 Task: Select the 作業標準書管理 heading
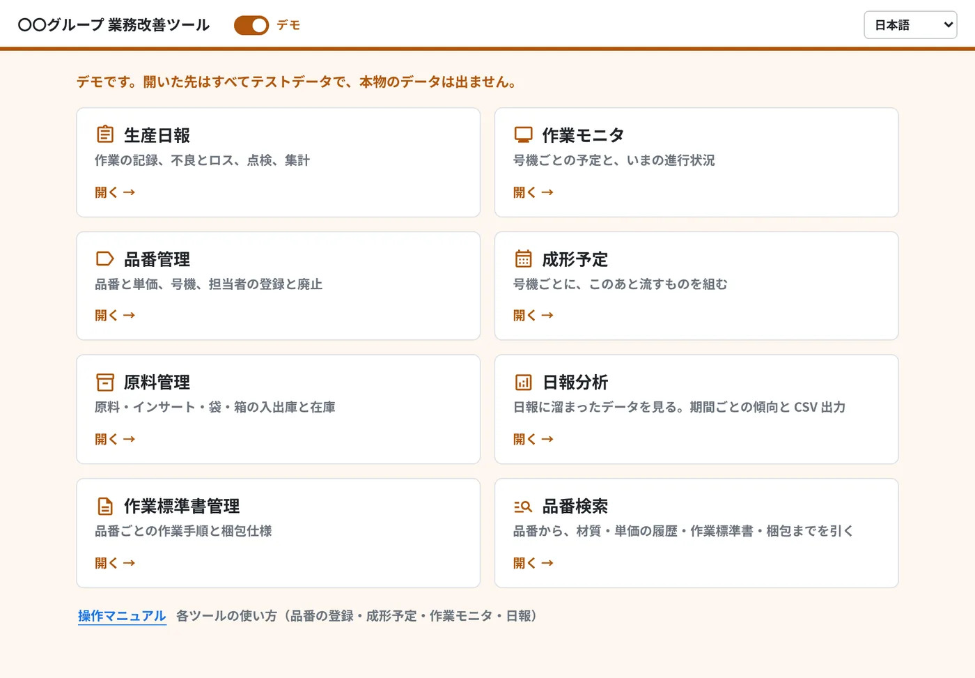coord(182,507)
